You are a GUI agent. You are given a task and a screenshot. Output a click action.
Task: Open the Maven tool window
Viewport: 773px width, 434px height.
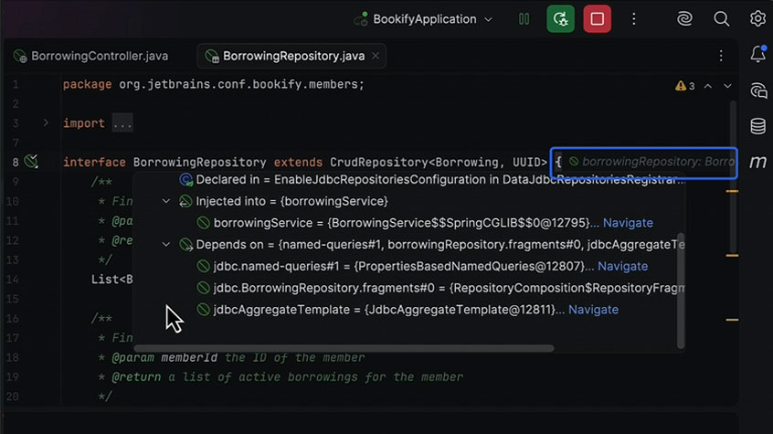click(x=758, y=162)
